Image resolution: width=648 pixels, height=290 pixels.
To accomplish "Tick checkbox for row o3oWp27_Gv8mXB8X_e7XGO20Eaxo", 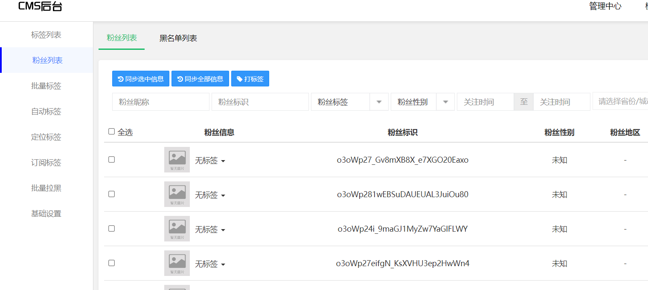I will point(112,159).
